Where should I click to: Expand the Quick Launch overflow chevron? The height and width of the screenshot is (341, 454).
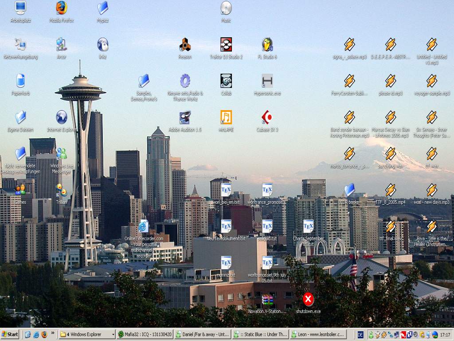click(x=53, y=333)
